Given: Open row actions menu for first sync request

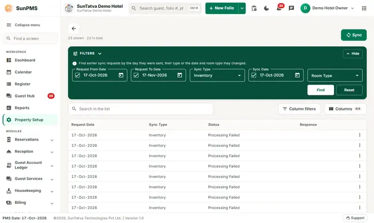Looking at the screenshot, I should point(359,135).
